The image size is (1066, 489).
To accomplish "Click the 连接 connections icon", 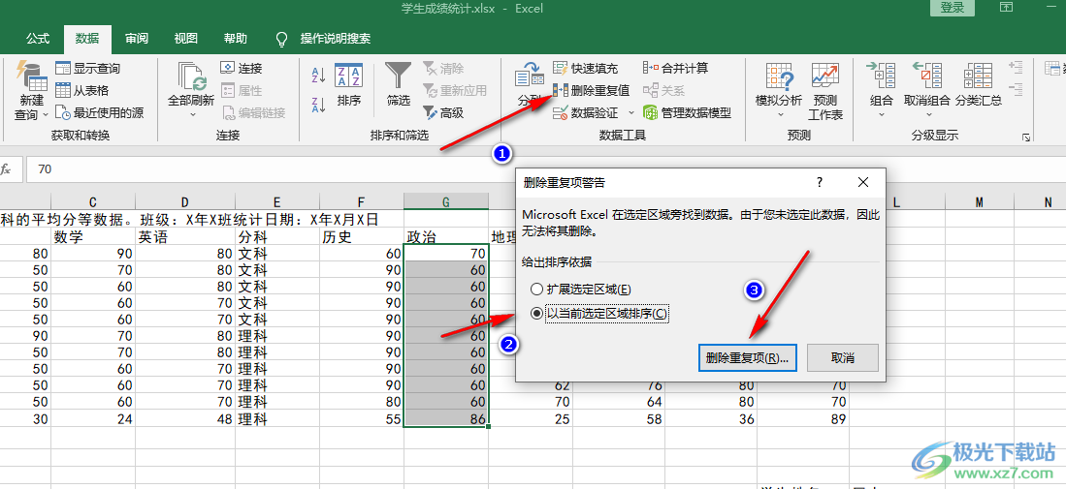I will tap(228, 68).
